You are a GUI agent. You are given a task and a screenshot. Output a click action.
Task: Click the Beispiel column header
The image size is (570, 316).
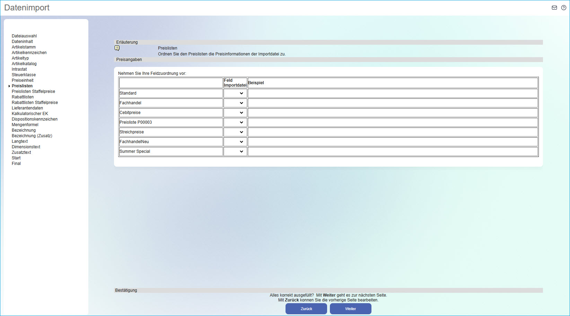tap(256, 83)
